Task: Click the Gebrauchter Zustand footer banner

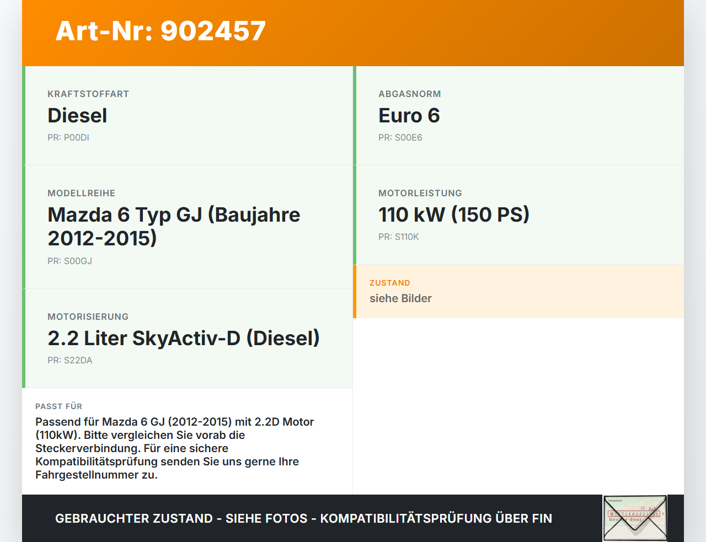Action: (303, 518)
